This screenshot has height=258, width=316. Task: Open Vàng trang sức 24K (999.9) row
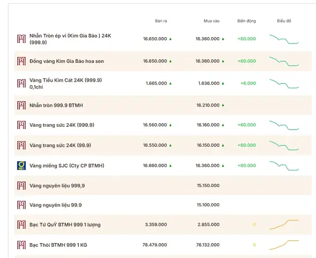pos(163,125)
